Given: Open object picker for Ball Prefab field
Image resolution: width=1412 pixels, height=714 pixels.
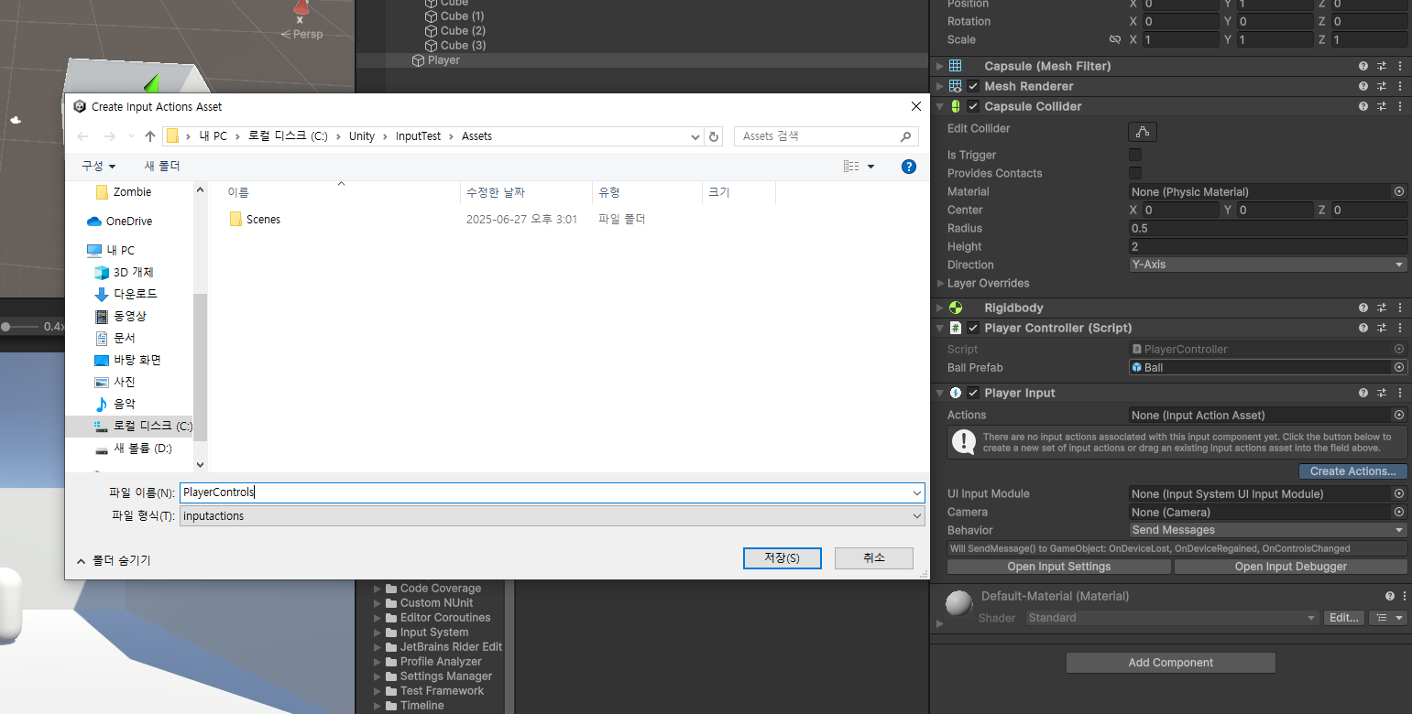Looking at the screenshot, I should [1399, 367].
